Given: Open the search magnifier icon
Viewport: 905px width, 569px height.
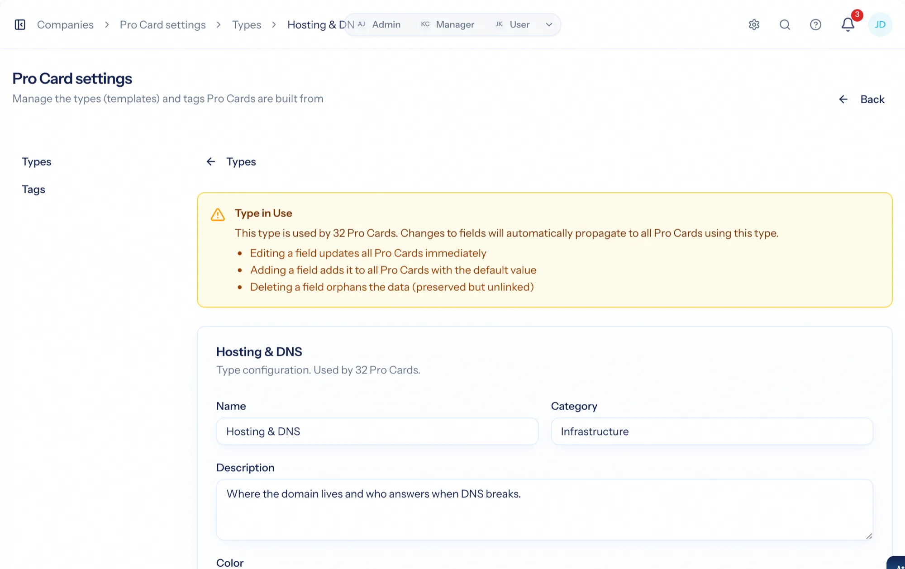Looking at the screenshot, I should click(x=785, y=24).
